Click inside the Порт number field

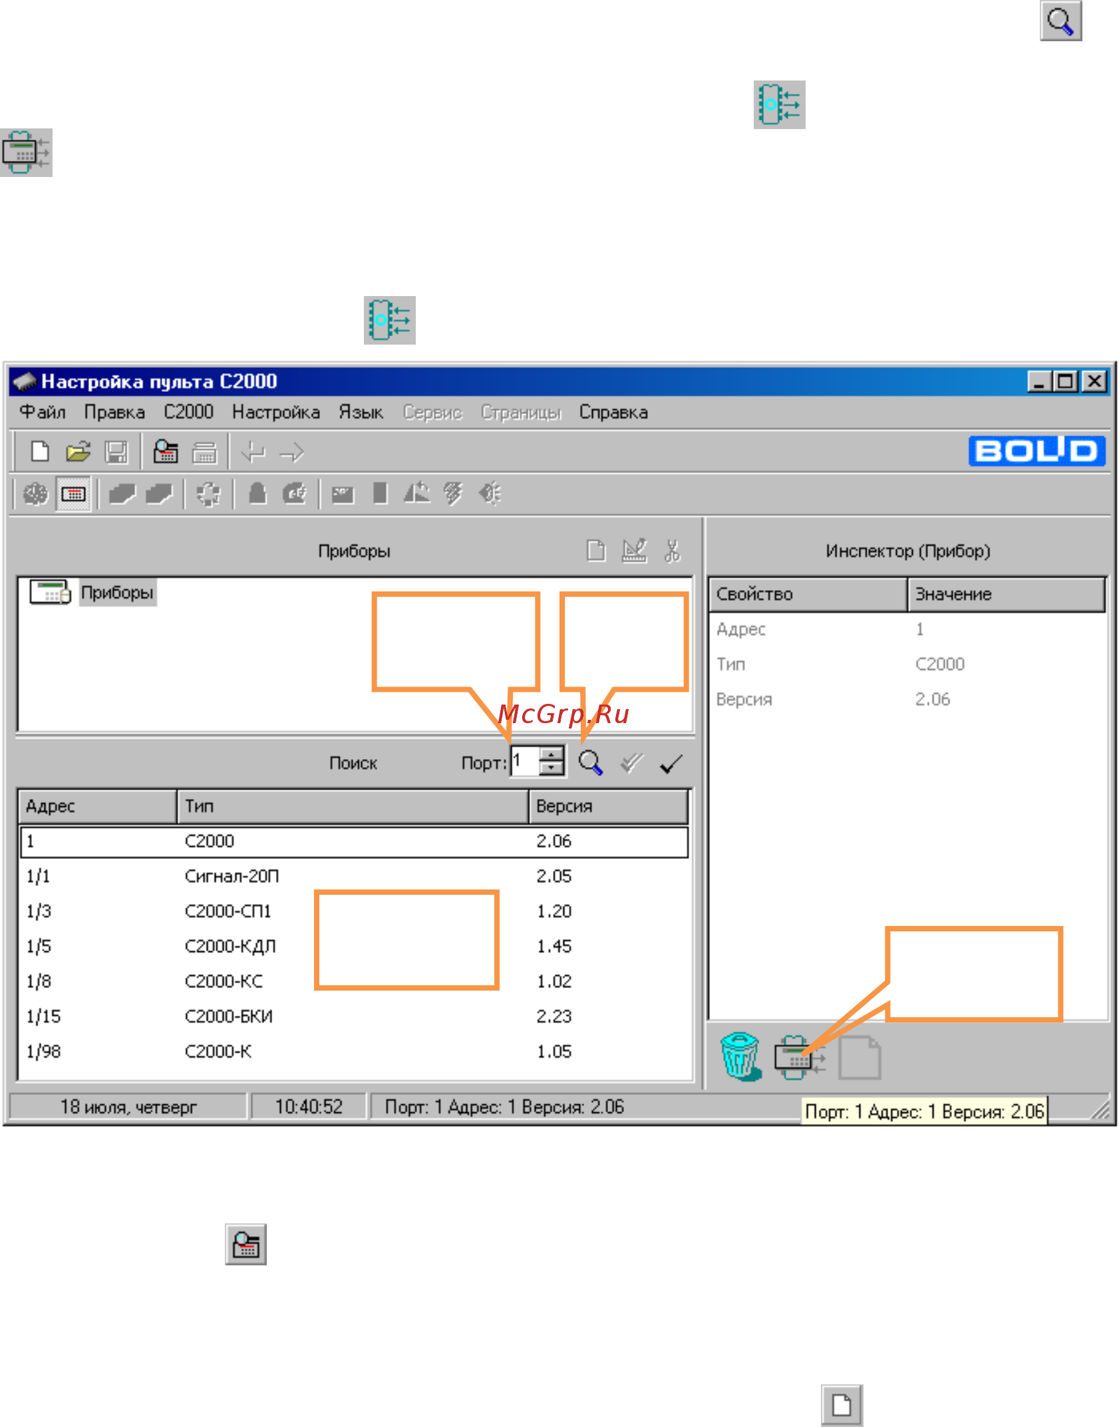click(525, 761)
